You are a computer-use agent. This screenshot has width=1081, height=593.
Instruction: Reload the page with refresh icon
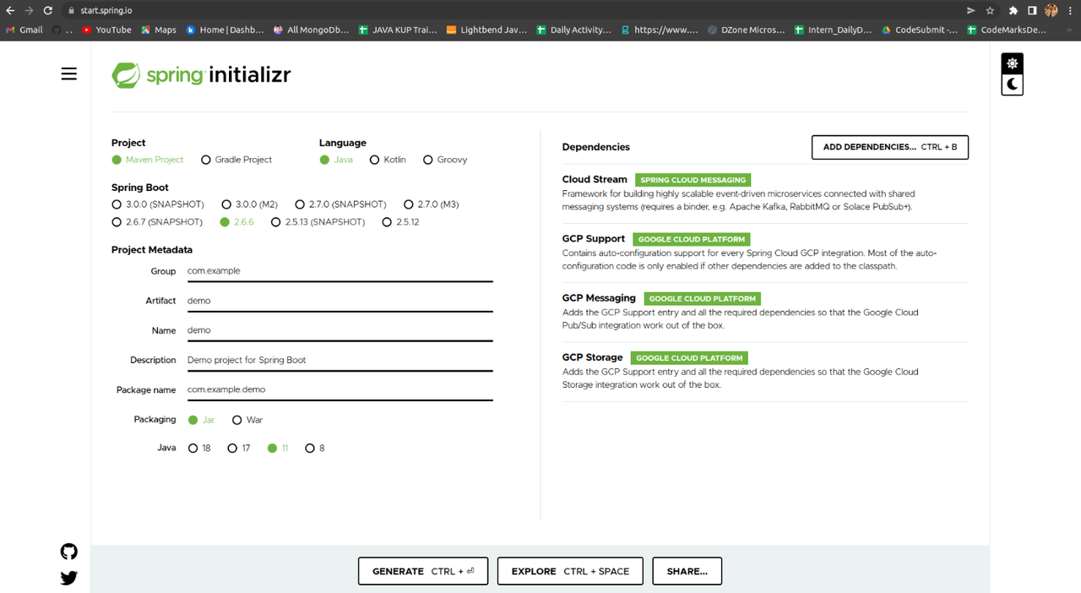48,10
